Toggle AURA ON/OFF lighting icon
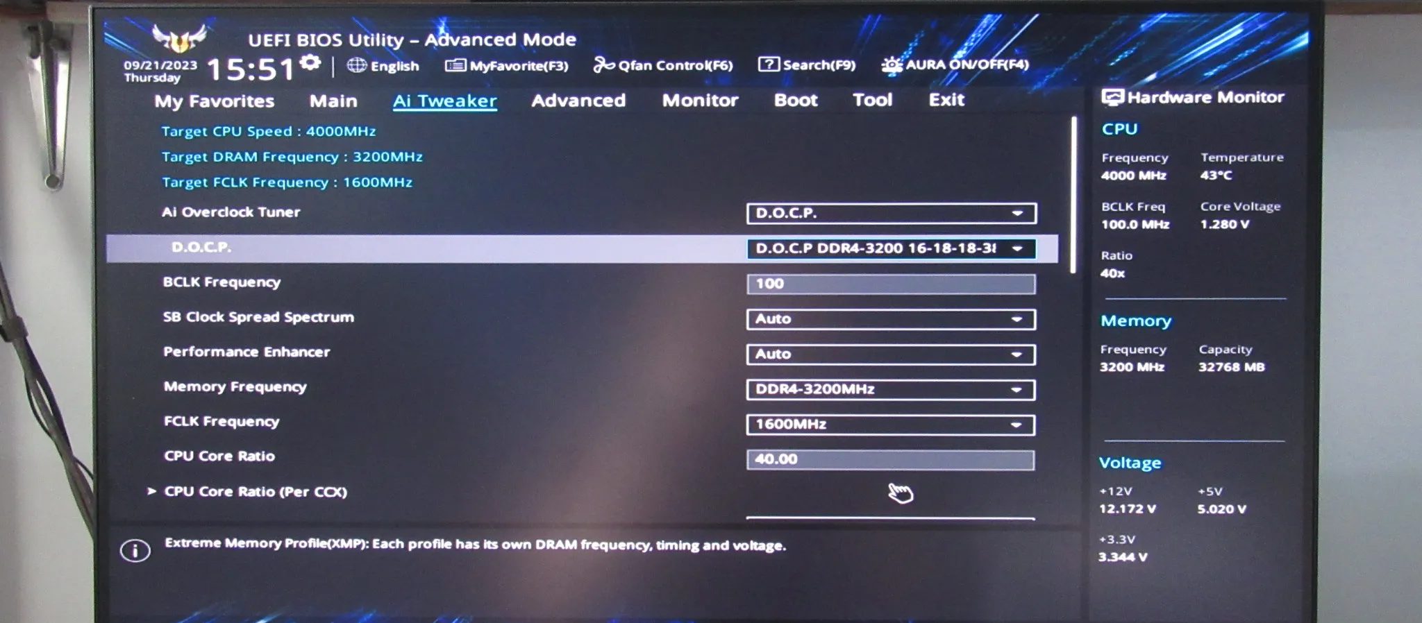Viewport: 1422px width, 623px height. [x=892, y=65]
